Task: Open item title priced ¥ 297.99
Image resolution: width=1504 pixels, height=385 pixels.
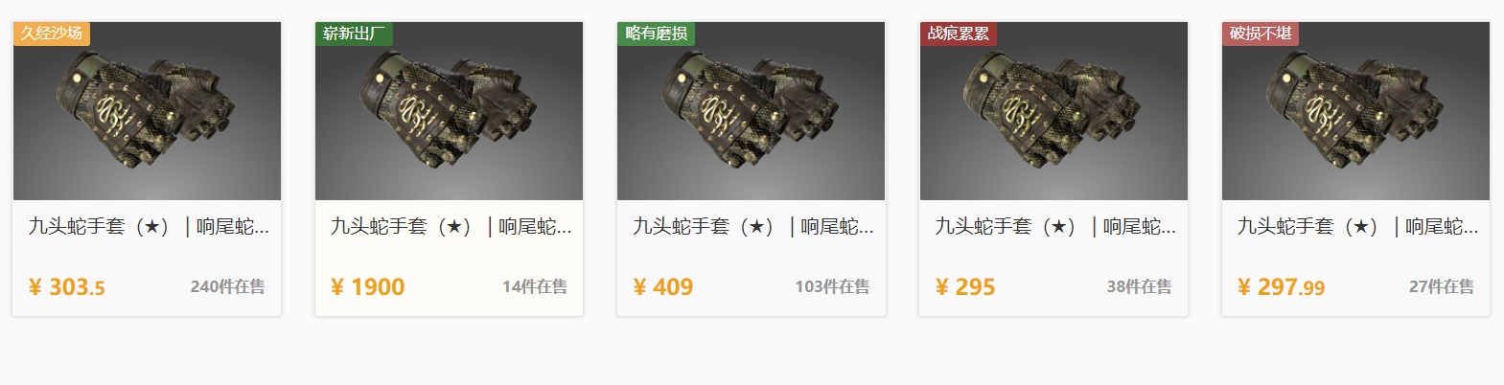Action: click(x=1357, y=227)
